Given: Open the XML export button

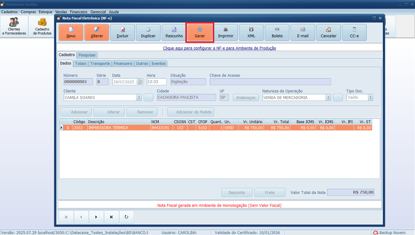Looking at the screenshot, I should [x=251, y=33].
